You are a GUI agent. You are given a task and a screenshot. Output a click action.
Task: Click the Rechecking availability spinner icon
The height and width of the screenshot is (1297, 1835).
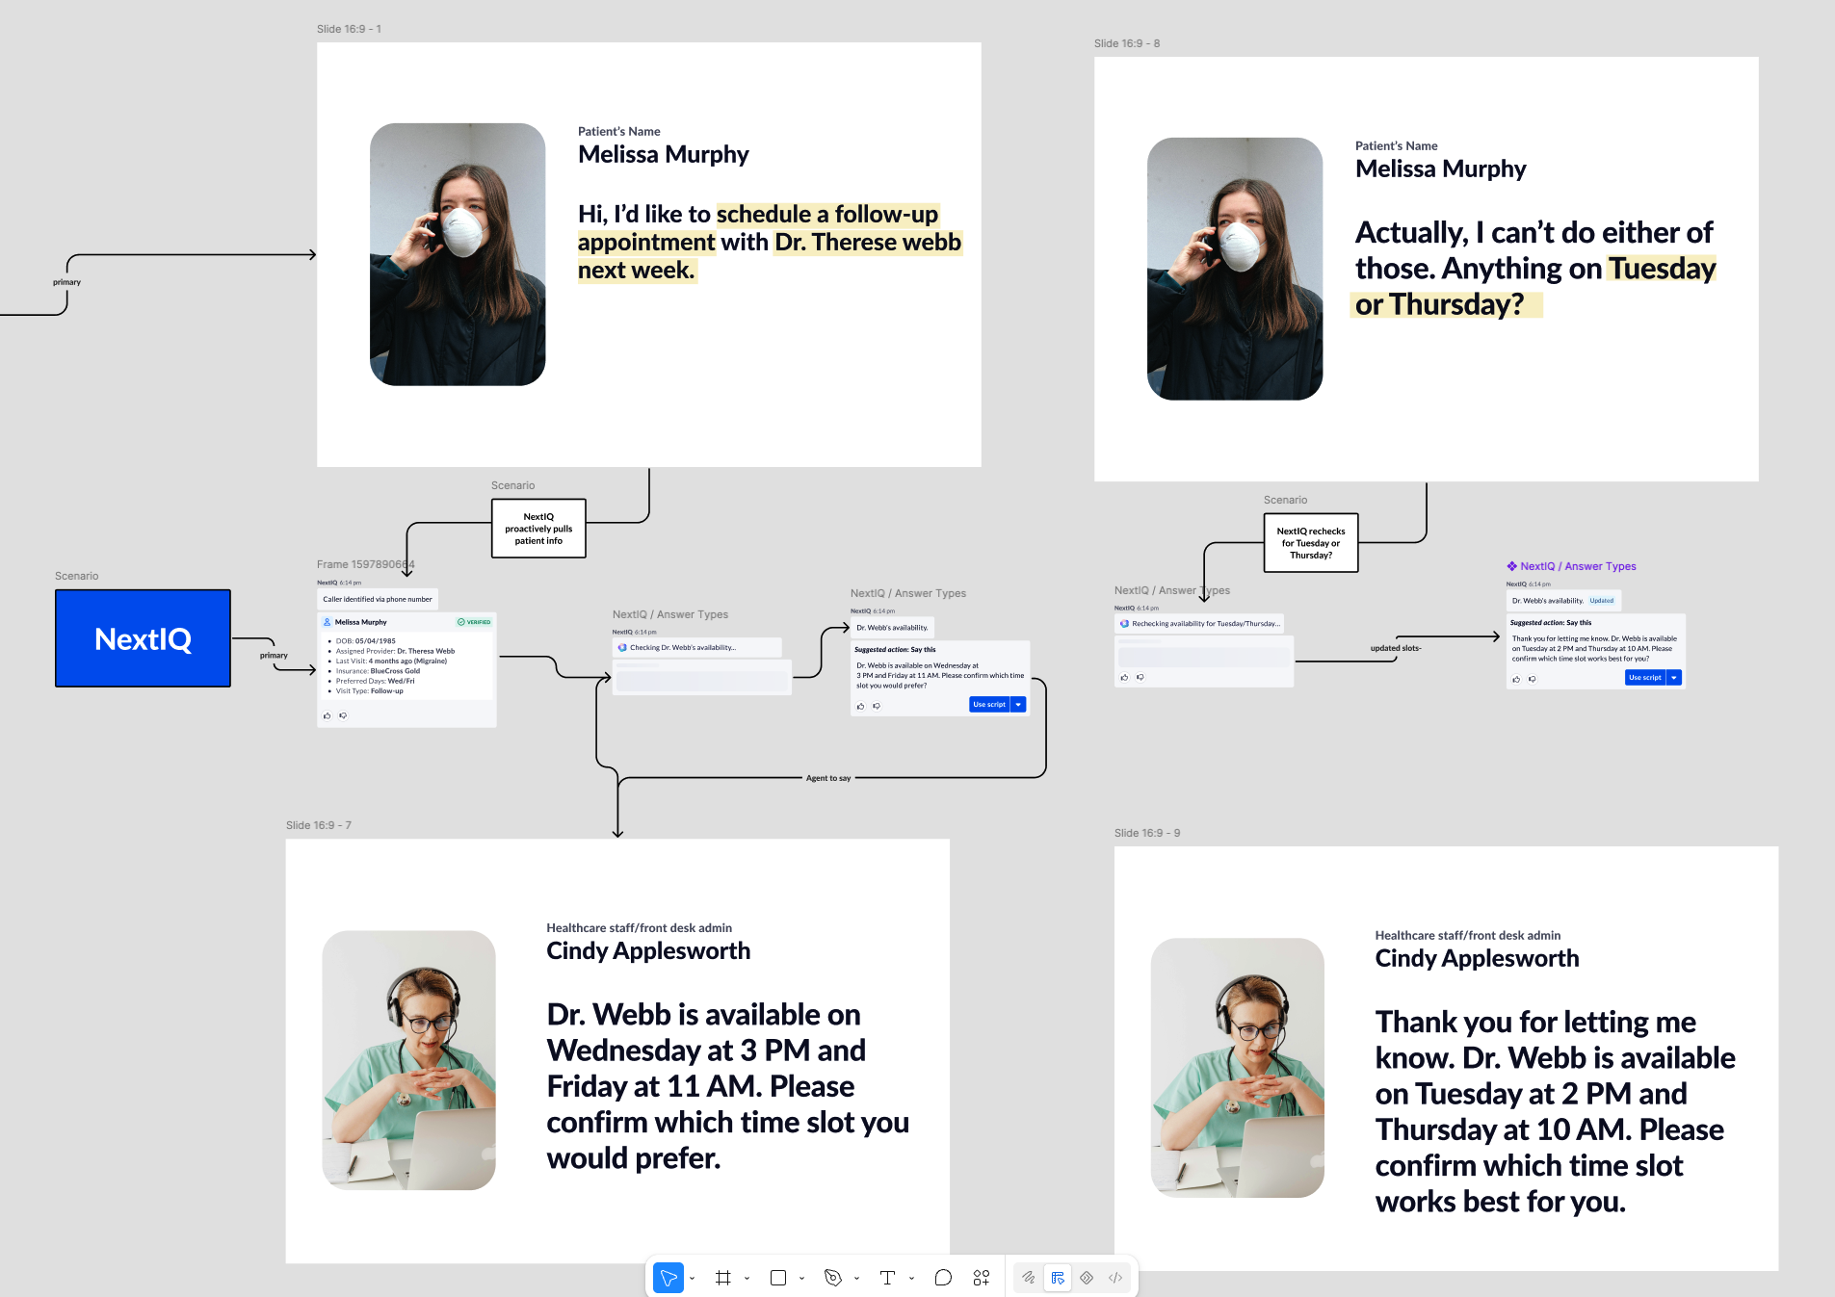(1124, 624)
